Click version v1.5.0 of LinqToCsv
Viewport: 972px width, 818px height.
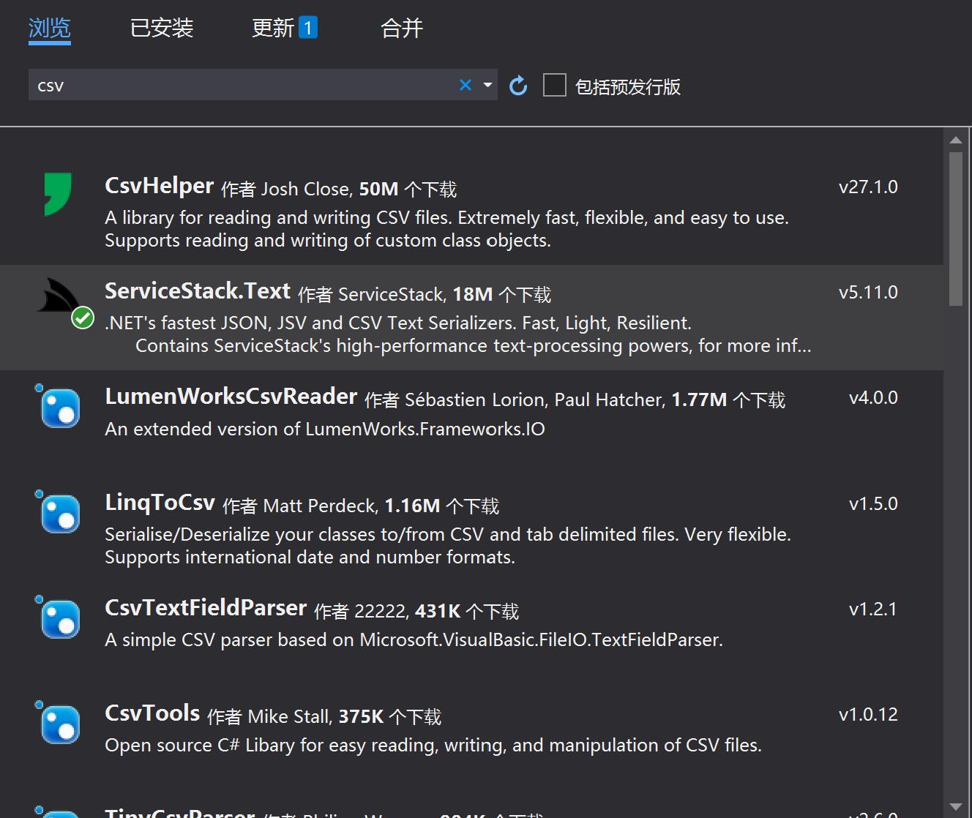click(x=873, y=504)
